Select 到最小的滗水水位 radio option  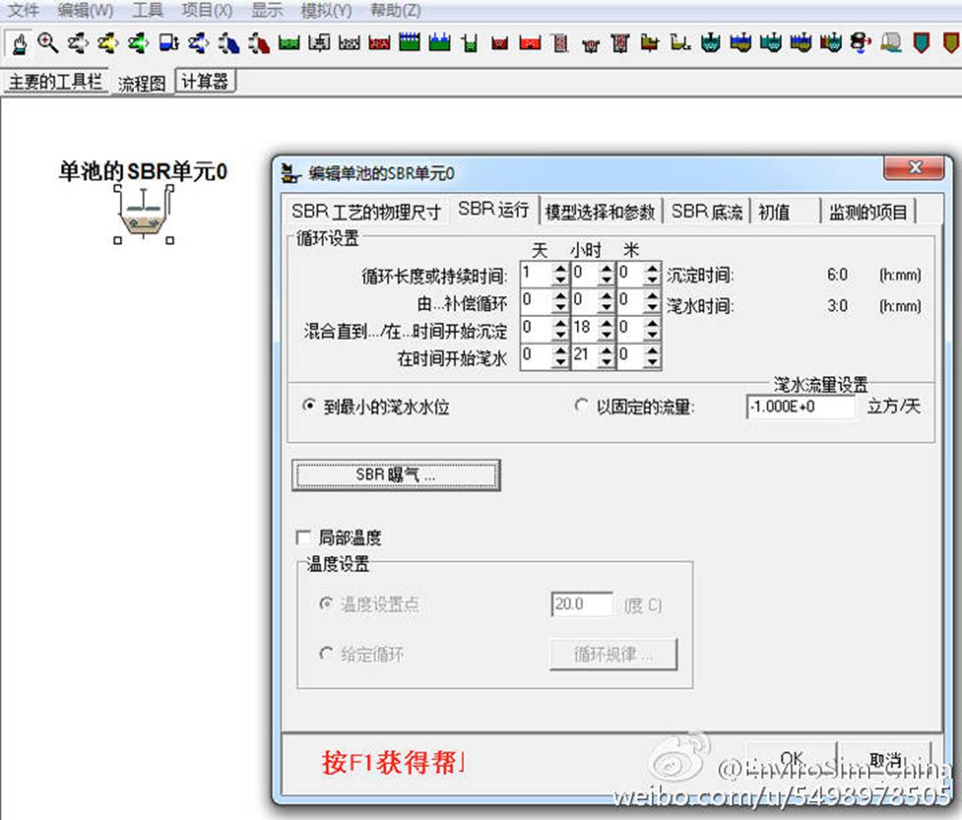(309, 406)
